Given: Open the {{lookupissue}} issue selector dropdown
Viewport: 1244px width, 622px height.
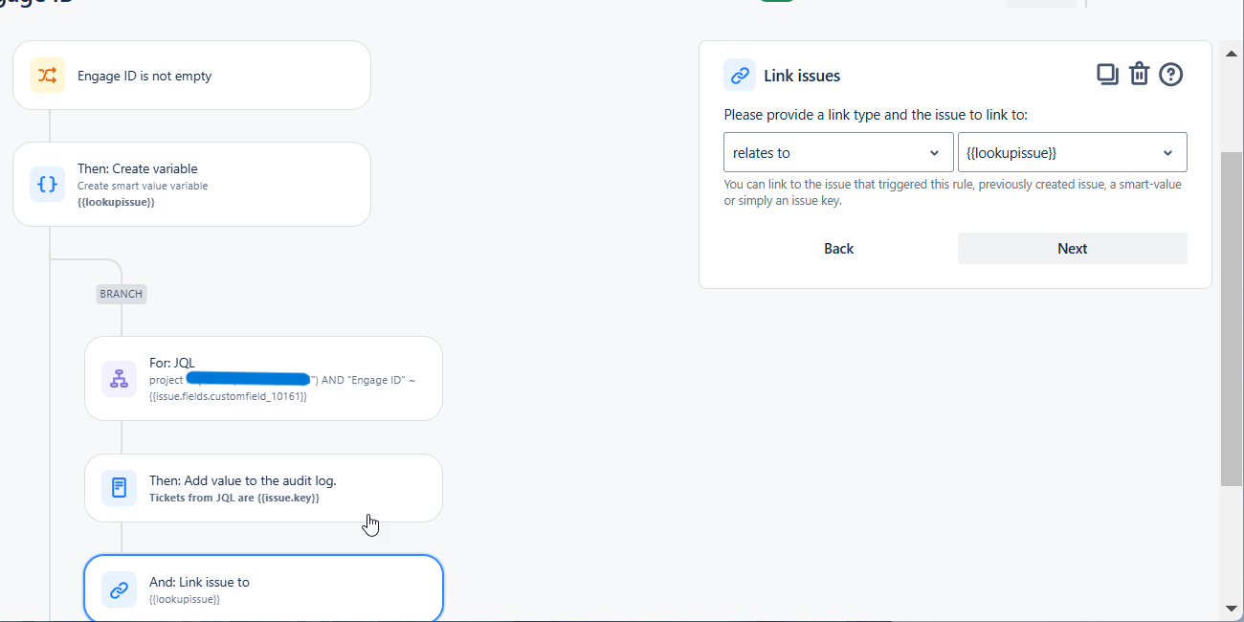Looking at the screenshot, I should [x=1072, y=152].
